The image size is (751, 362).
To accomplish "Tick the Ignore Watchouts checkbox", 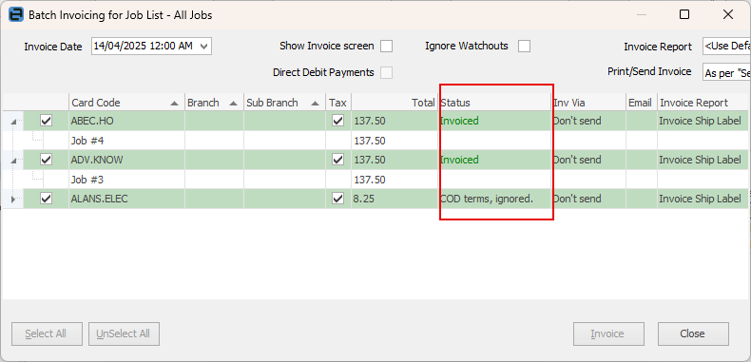I will 524,47.
